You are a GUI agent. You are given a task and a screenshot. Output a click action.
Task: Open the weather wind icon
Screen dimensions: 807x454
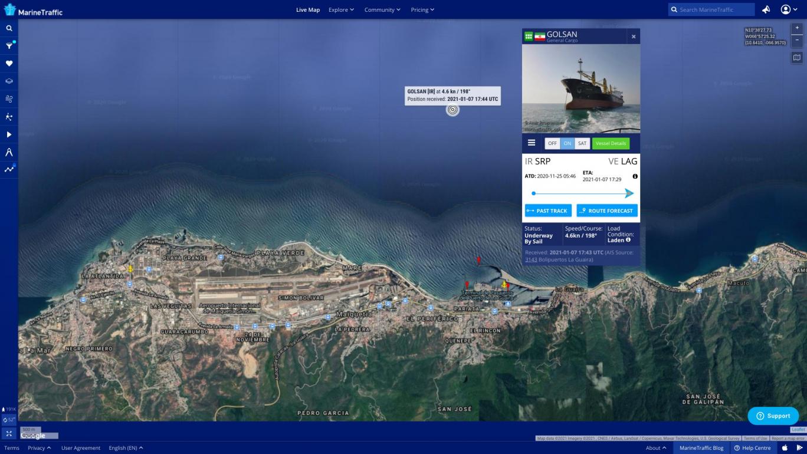pyautogui.click(x=9, y=99)
